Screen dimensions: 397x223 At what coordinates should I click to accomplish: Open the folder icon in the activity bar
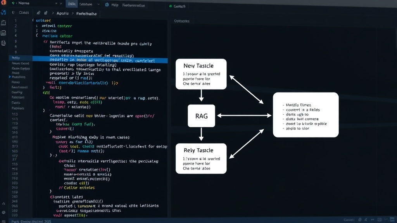point(3,22)
